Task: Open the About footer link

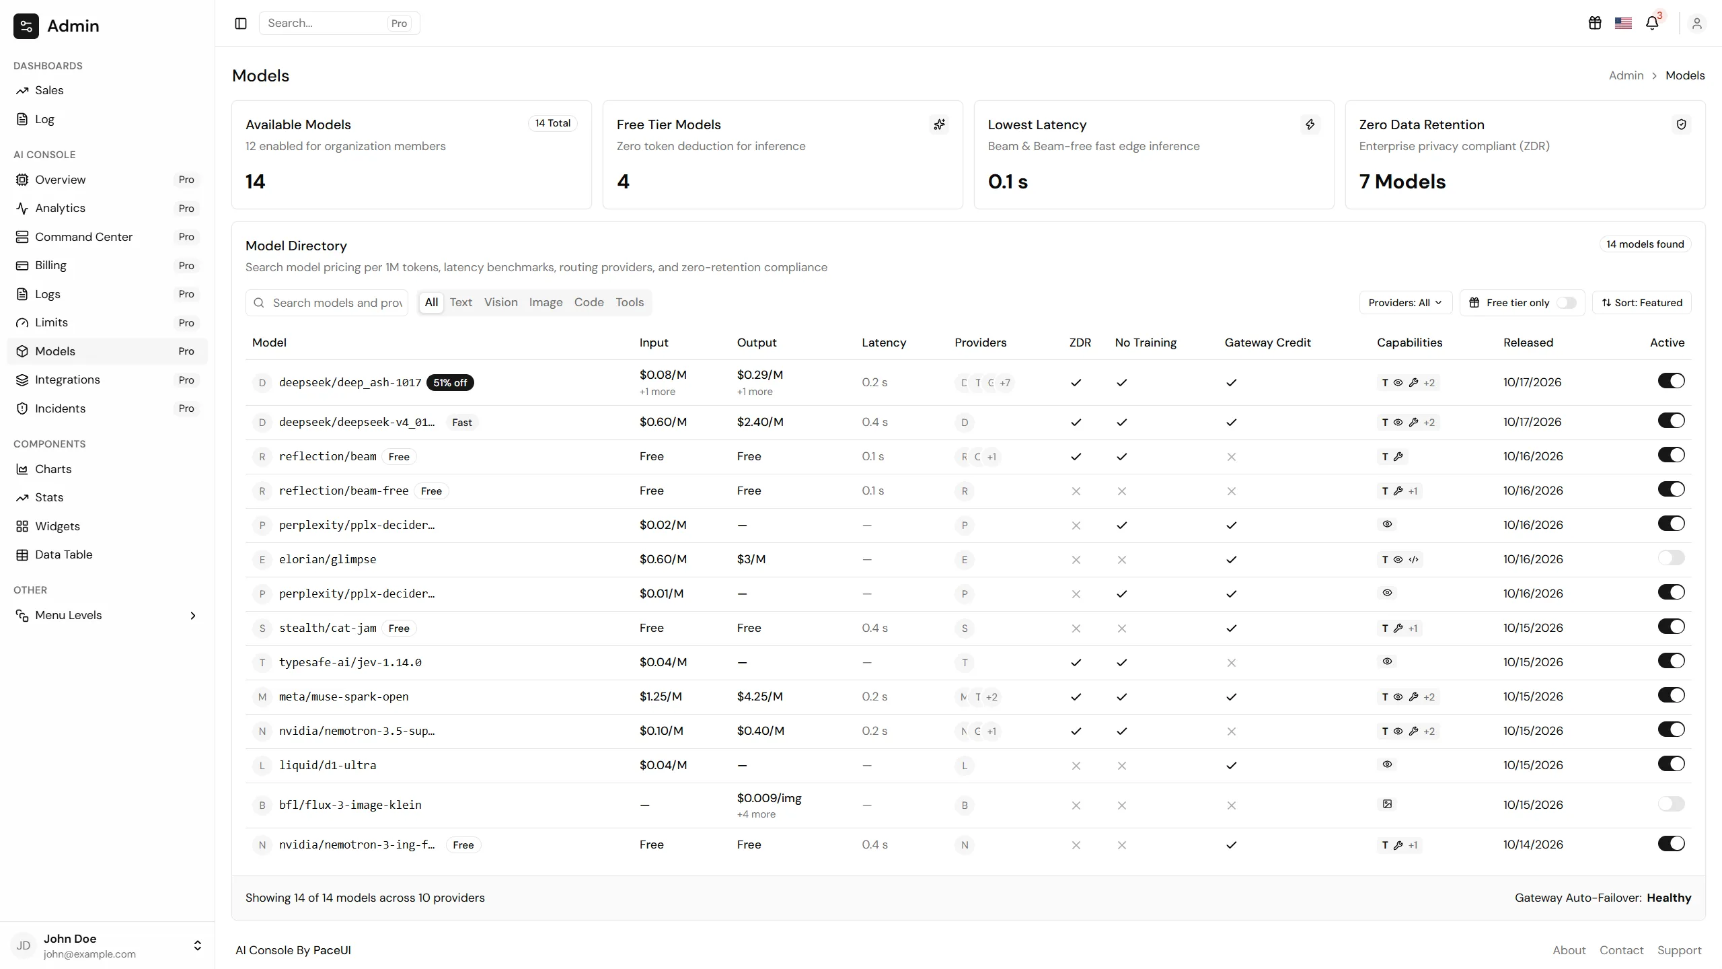Action: [1569, 950]
